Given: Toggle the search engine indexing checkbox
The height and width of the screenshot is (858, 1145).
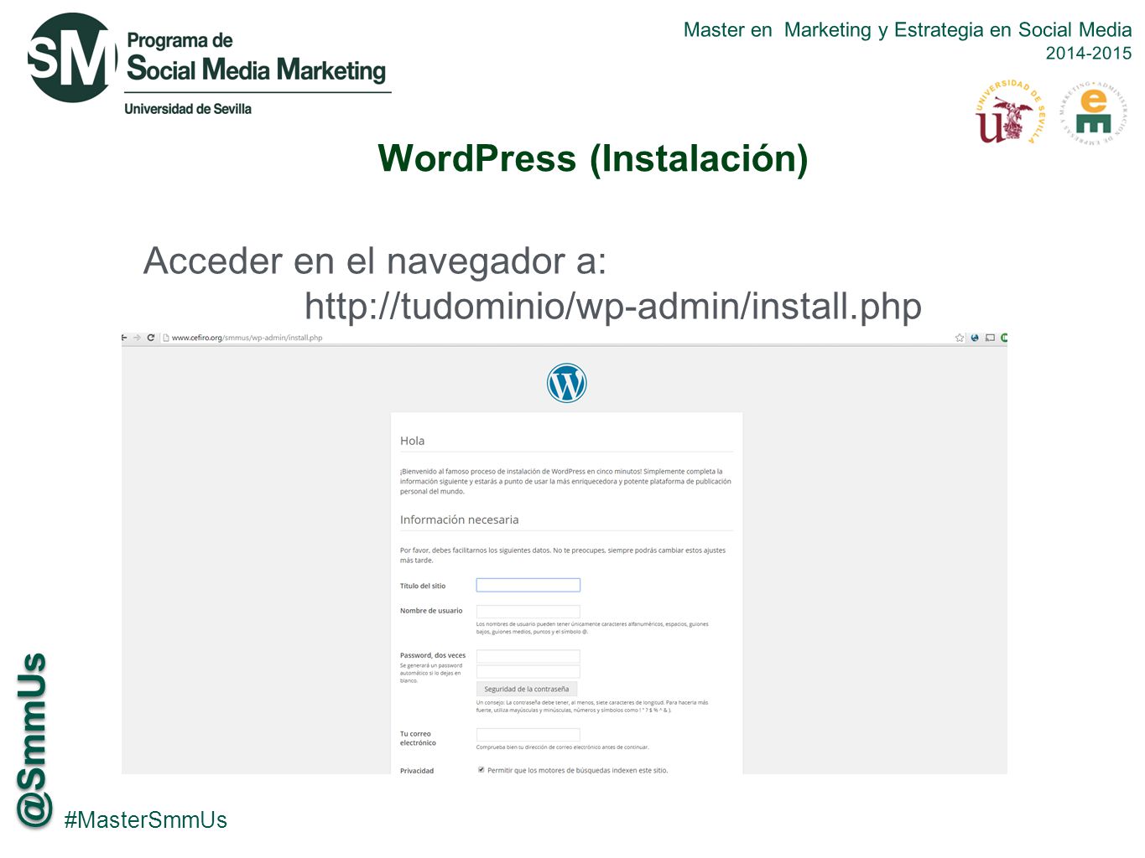Looking at the screenshot, I should point(481,769).
